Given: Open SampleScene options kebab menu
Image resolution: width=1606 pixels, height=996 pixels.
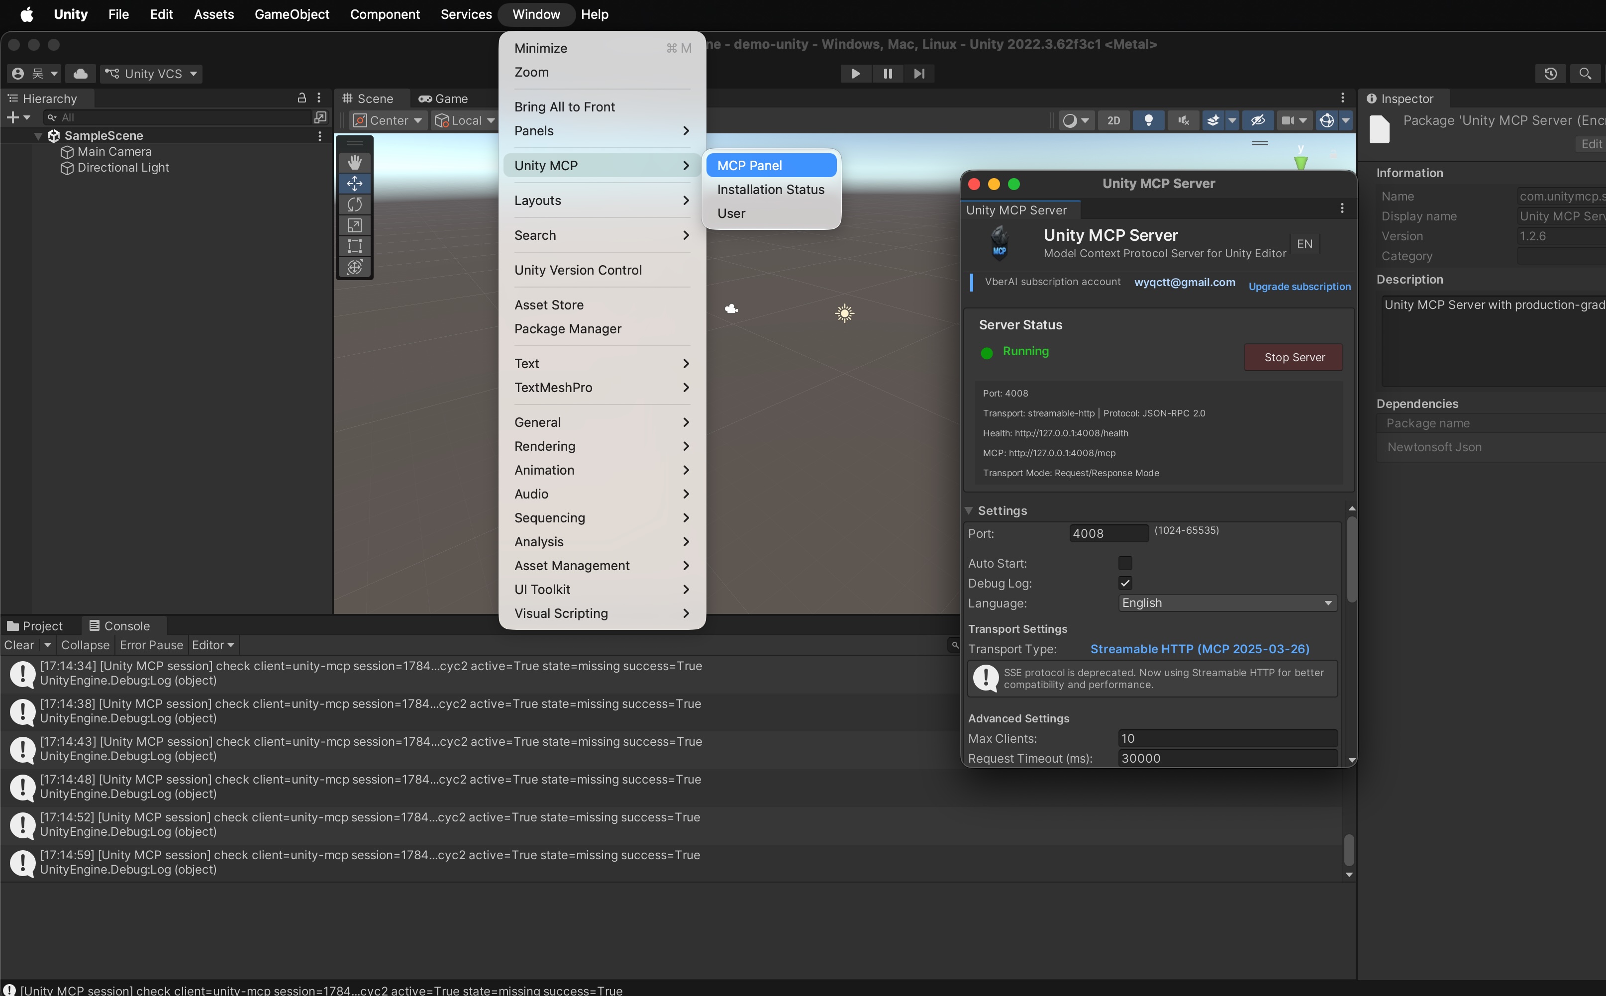Looking at the screenshot, I should pos(319,136).
